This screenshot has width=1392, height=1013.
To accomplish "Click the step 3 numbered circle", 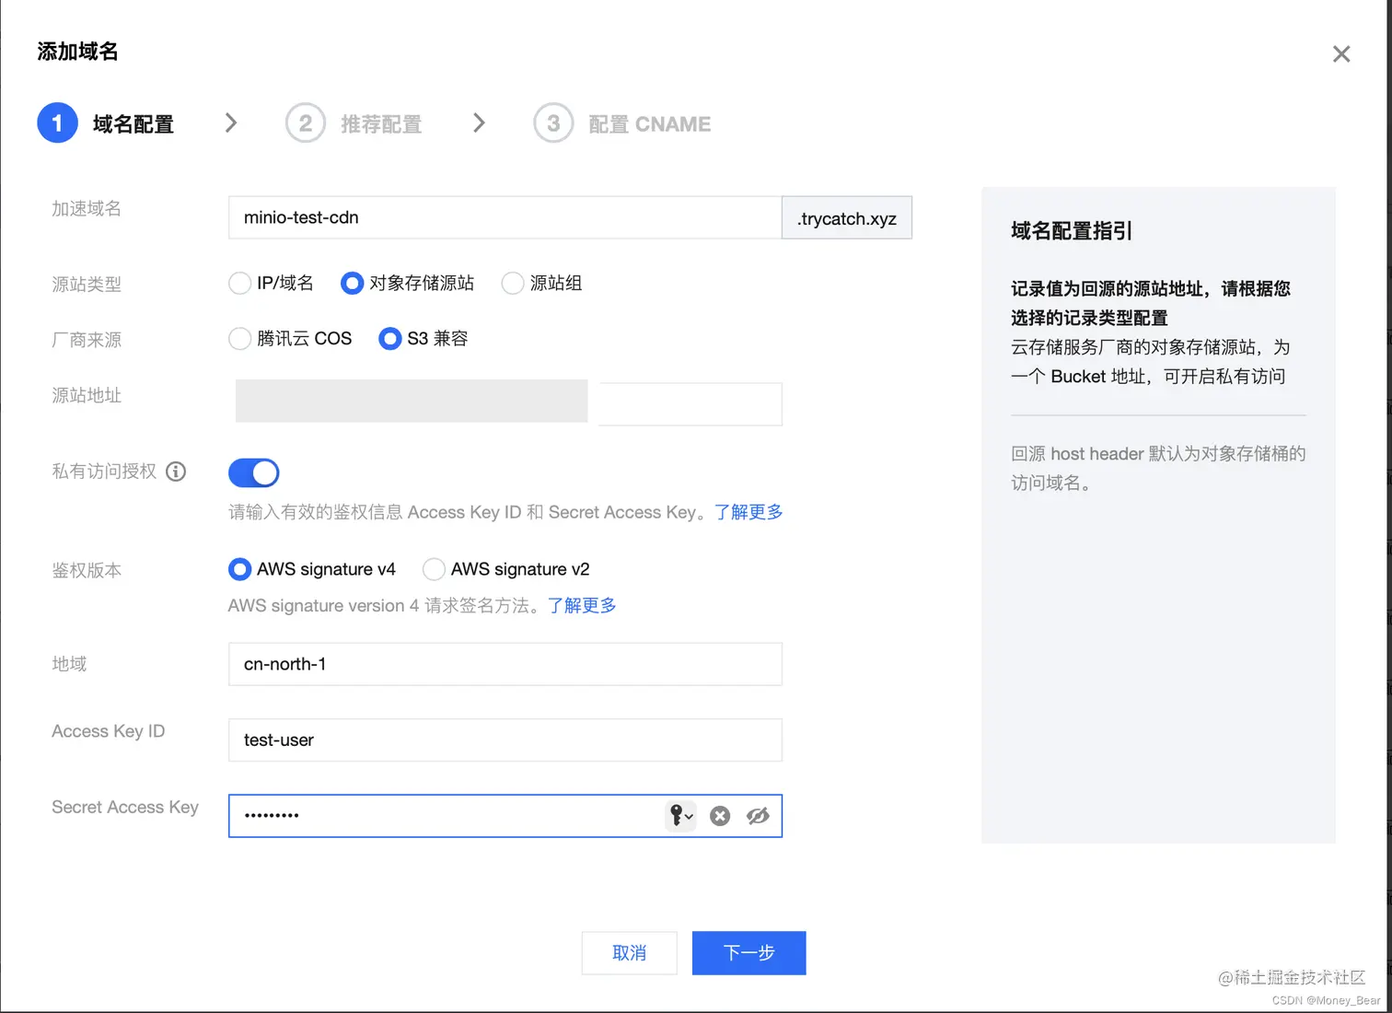I will point(553,122).
